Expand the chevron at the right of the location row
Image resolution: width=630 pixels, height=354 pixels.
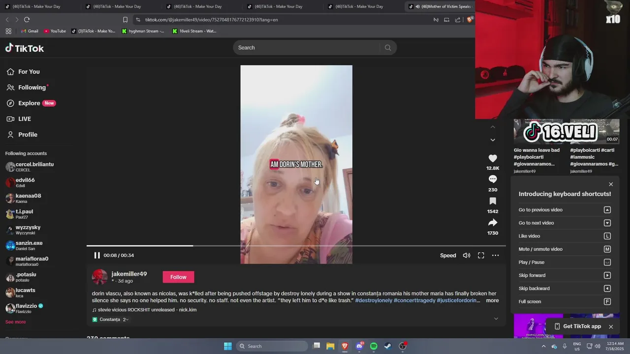coord(496,319)
